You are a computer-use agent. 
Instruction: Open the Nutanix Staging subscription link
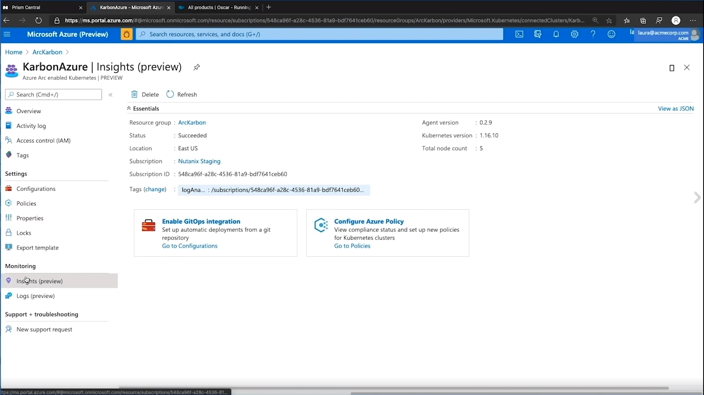pyautogui.click(x=199, y=161)
